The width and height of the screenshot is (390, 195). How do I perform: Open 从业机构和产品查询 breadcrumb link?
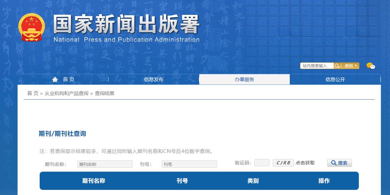(66, 94)
